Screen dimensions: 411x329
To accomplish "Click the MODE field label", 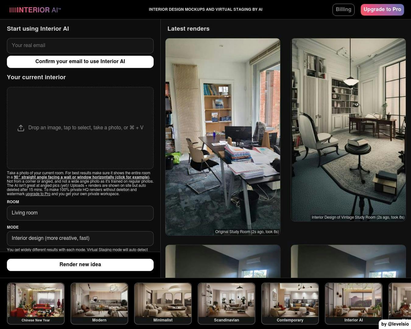I will pos(13,227).
